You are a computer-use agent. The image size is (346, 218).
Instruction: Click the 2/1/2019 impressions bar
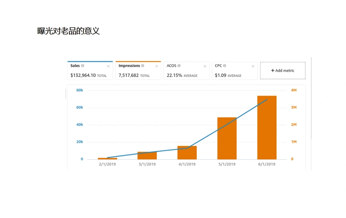(108, 159)
